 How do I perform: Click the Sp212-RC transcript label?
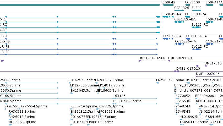(199, 24)
